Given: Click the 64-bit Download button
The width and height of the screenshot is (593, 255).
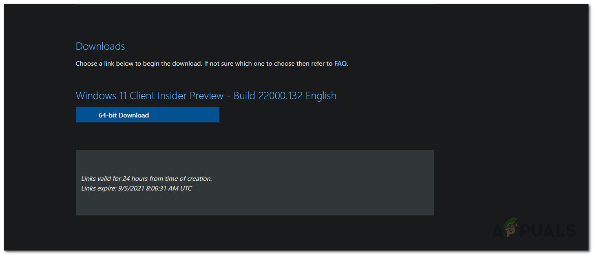Looking at the screenshot, I should pos(147,115).
